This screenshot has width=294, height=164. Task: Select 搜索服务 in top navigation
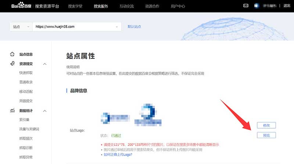pyautogui.click(x=101, y=6)
